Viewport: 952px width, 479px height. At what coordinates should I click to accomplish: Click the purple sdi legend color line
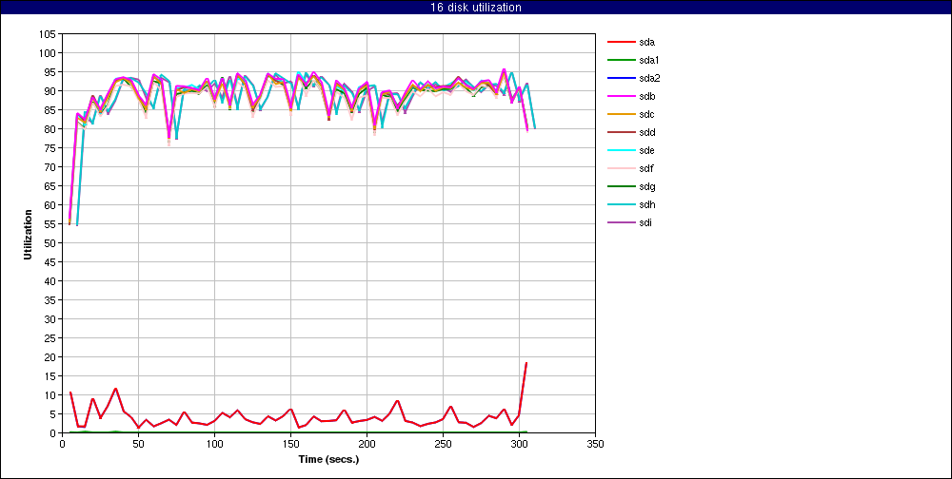click(x=621, y=222)
